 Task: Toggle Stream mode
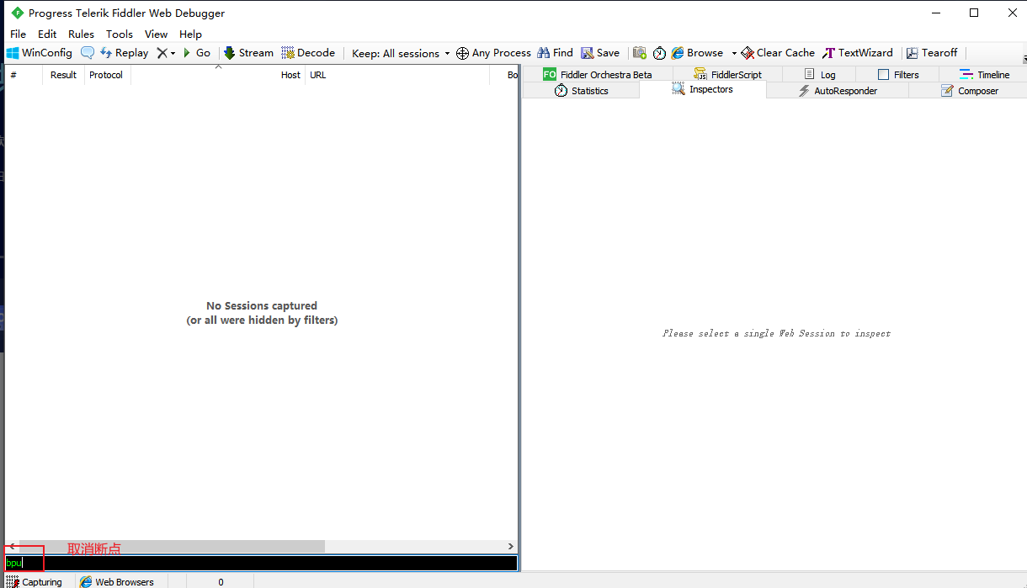248,53
